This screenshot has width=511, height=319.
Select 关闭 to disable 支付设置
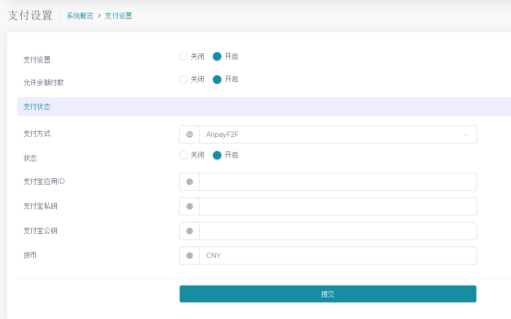183,56
